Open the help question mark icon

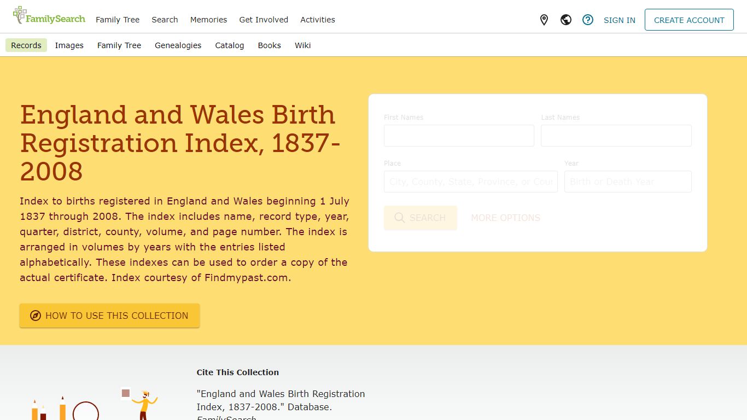coord(588,20)
